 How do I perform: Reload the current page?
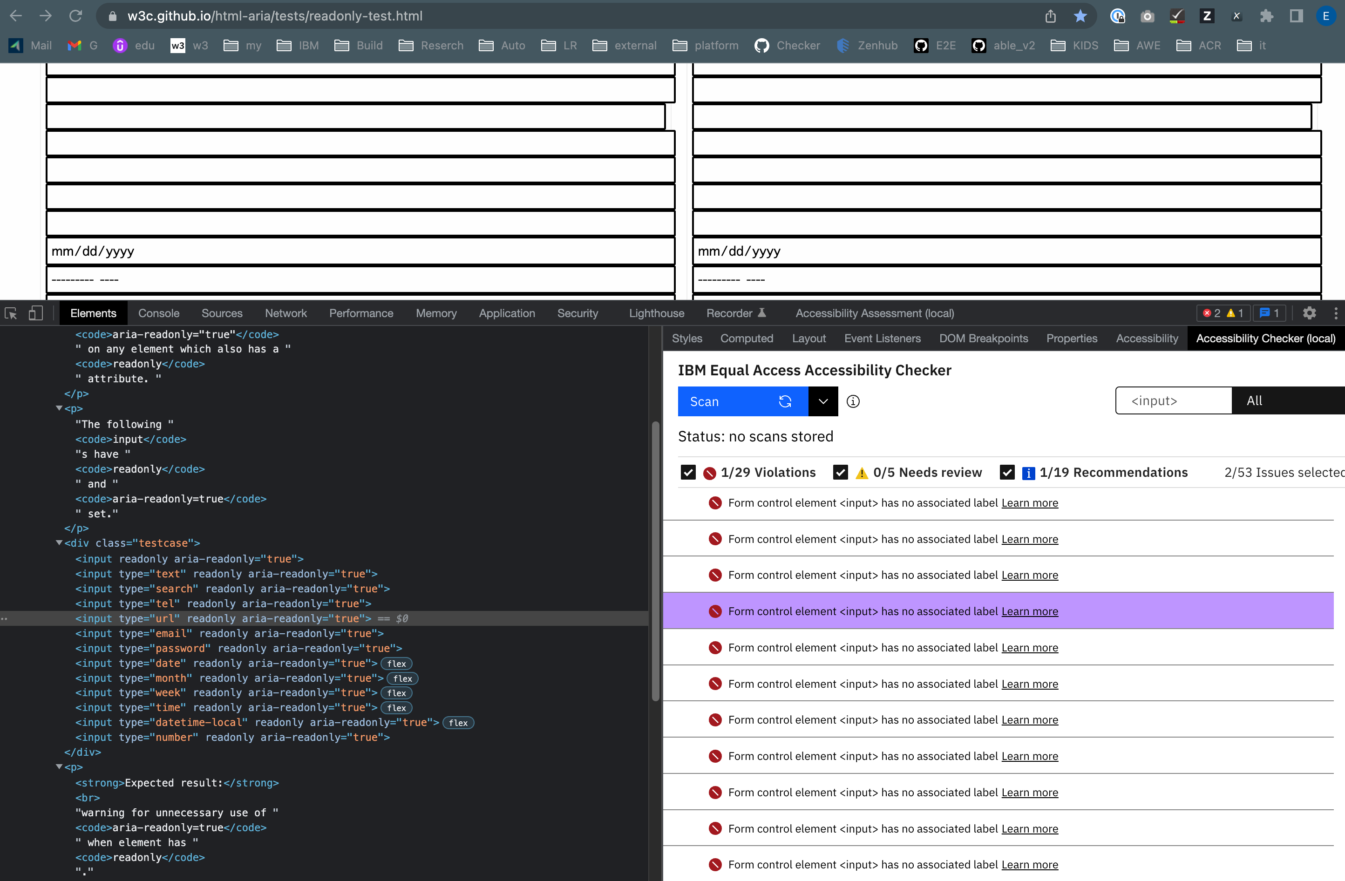76,16
